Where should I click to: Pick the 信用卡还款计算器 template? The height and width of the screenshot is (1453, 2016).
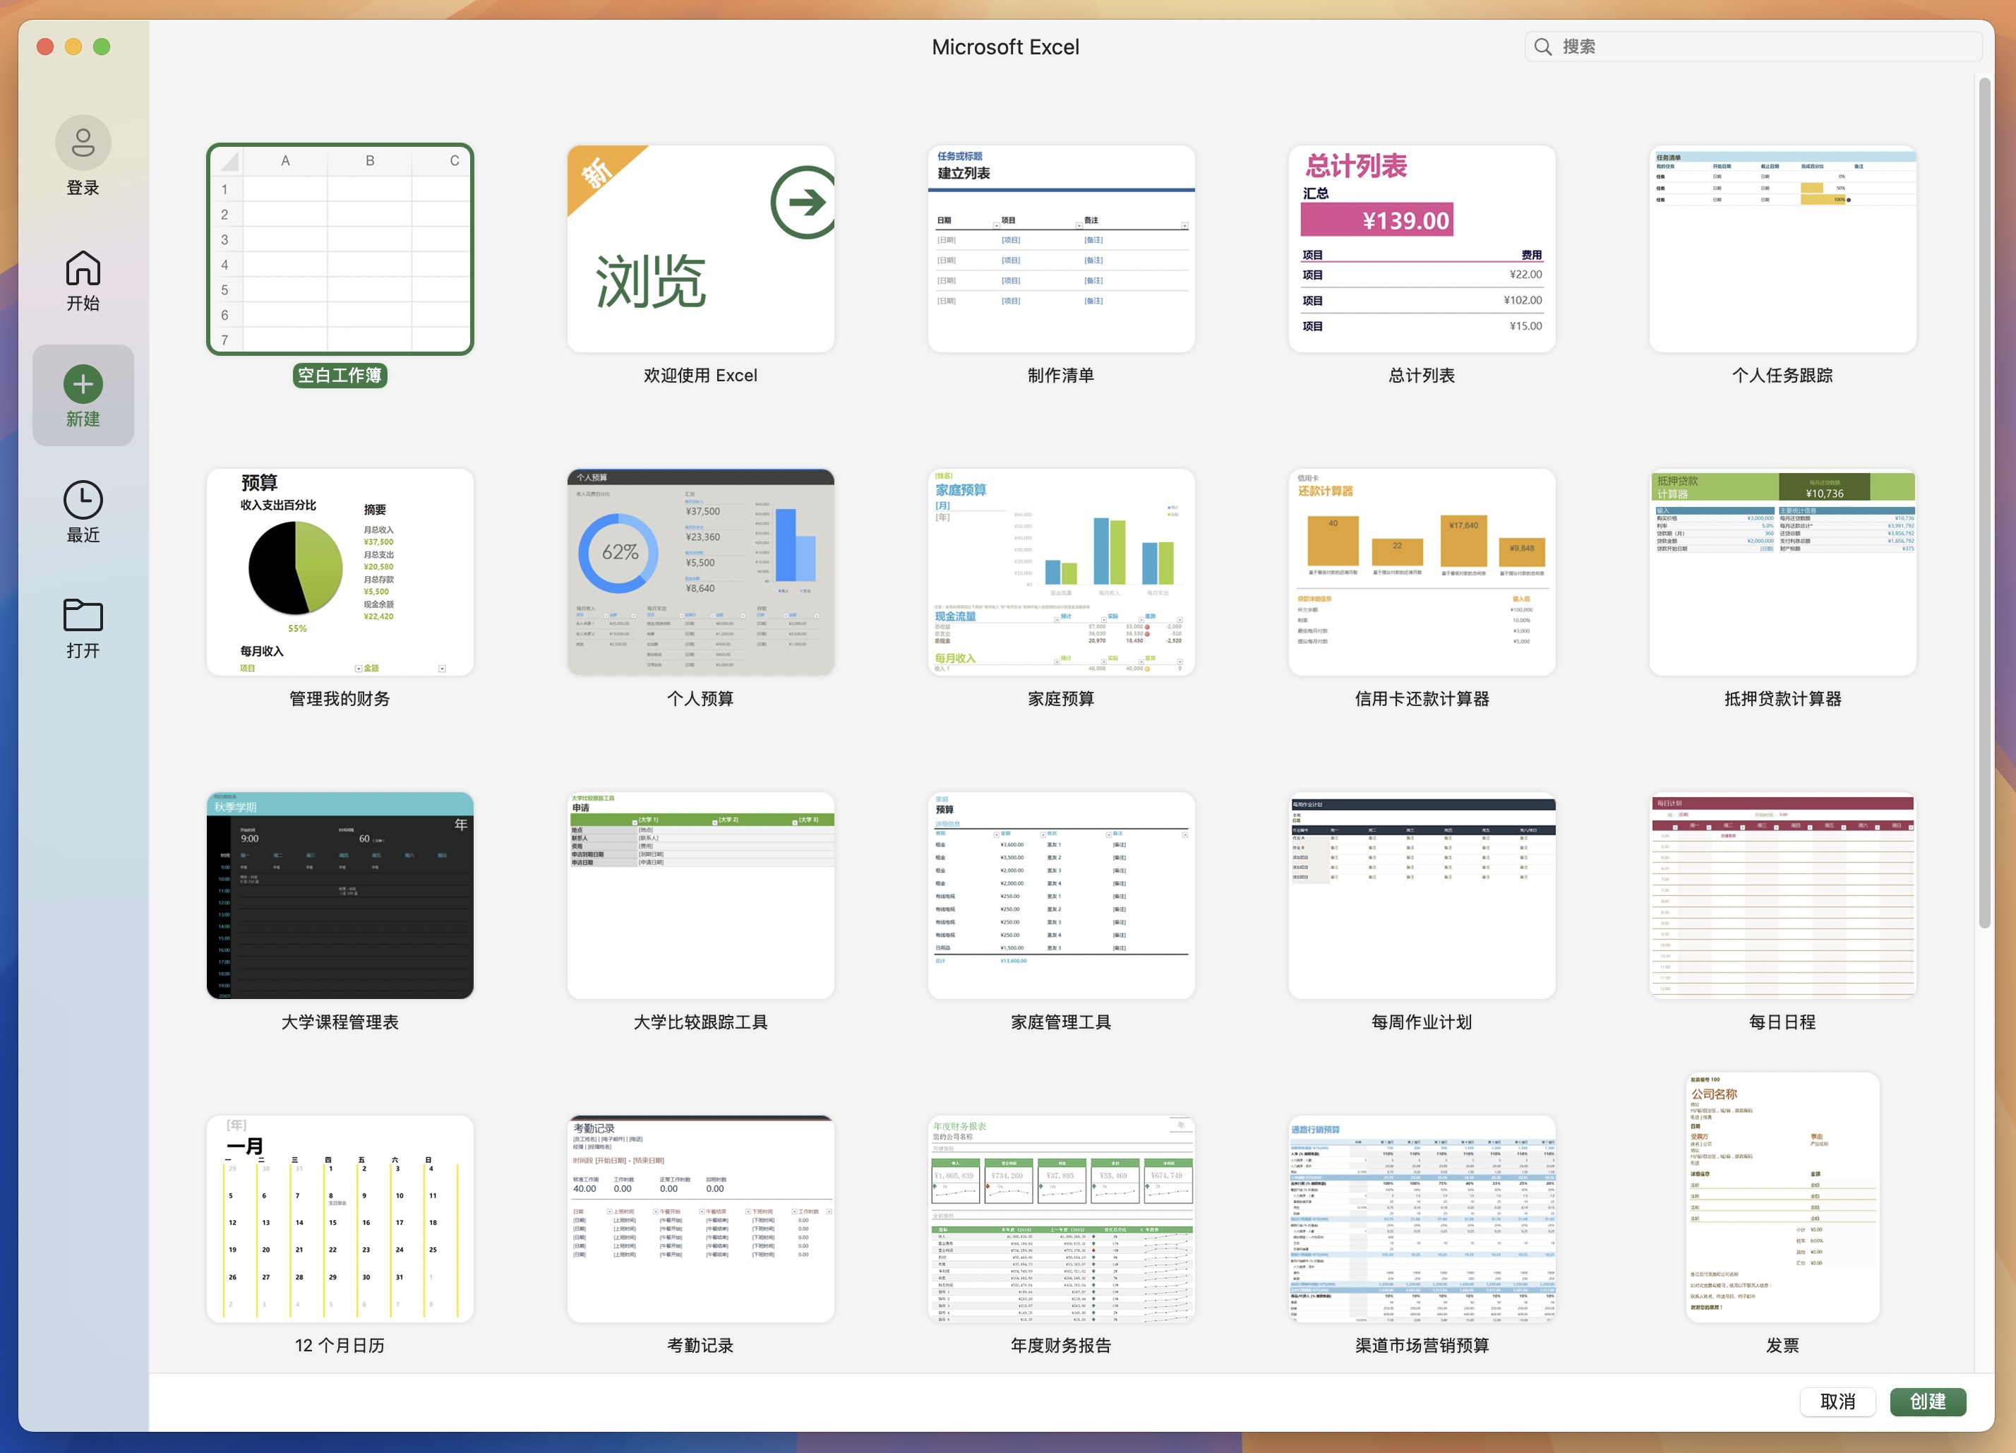pyautogui.click(x=1422, y=572)
